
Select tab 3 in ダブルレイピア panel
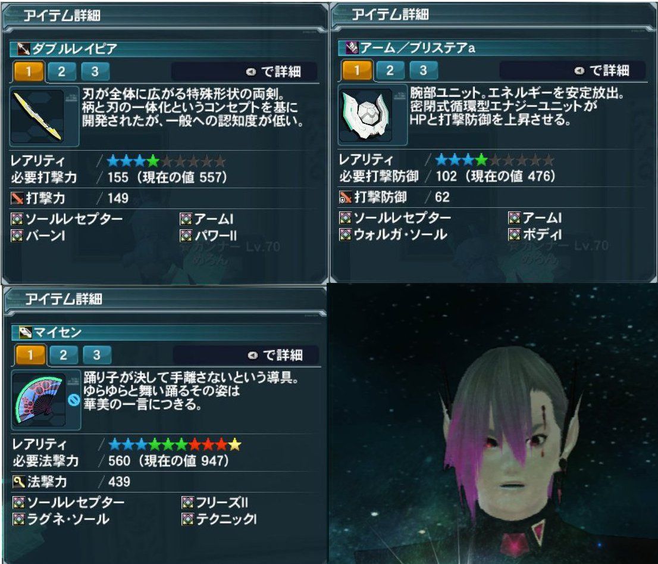(x=95, y=71)
